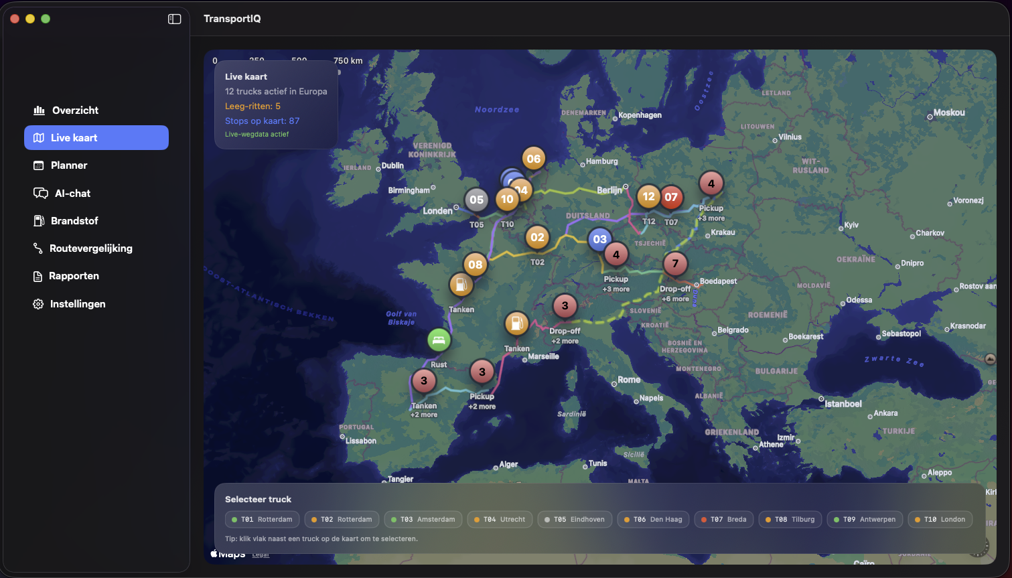The image size is (1012, 578).
Task: Toggle selection of truck T06 Den Haag
Action: [x=653, y=519]
